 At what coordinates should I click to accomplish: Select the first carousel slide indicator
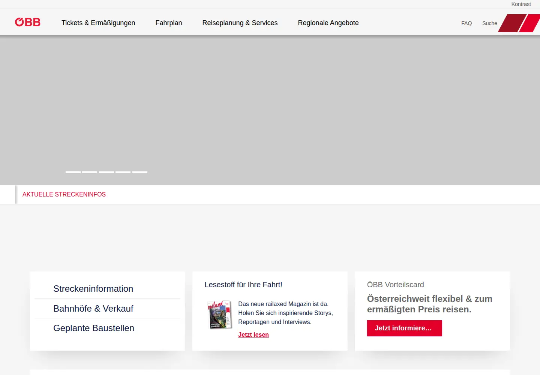(x=73, y=172)
